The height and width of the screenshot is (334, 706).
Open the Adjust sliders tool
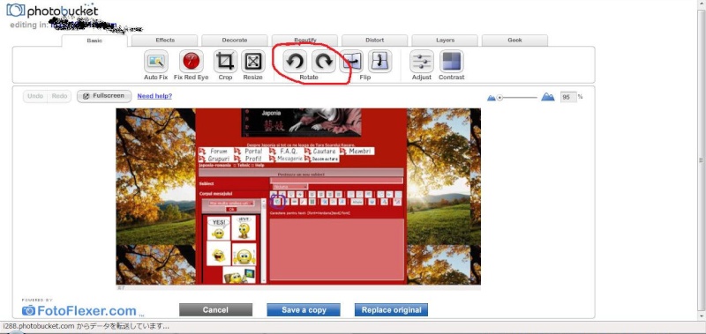coord(422,61)
